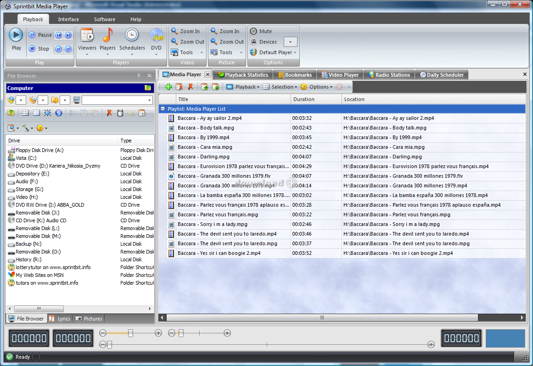Select the Playback ribbon tab
This screenshot has height=366, width=533.
33,19
